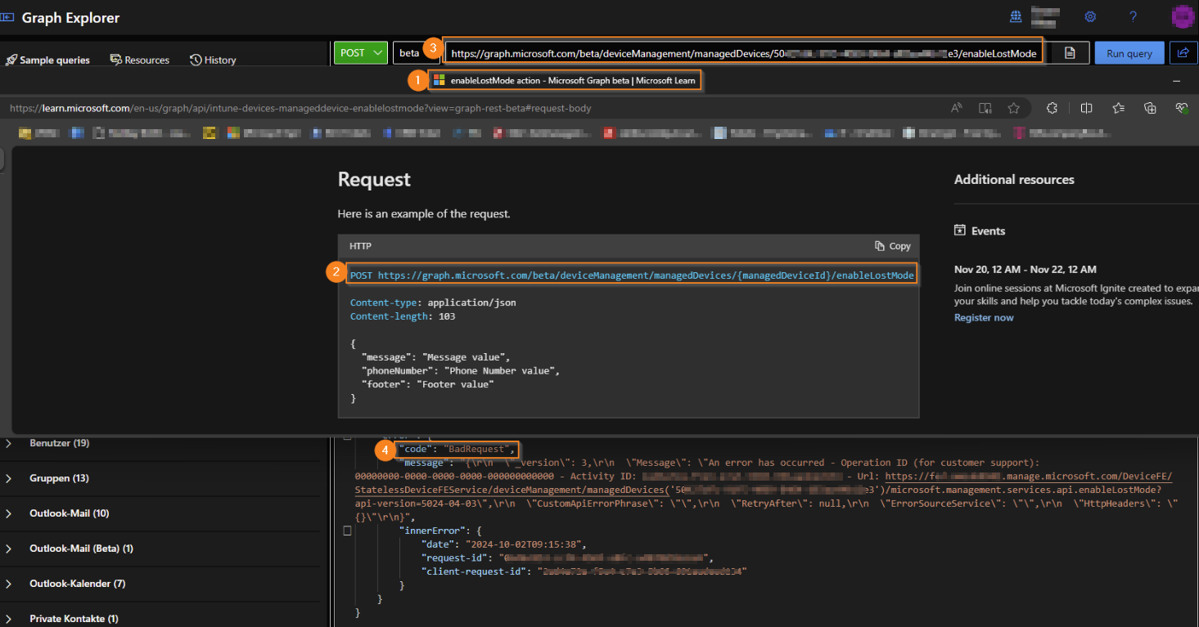This screenshot has height=627, width=1199.
Task: Open the browser Extensions puzzle icon
Action: point(1052,107)
